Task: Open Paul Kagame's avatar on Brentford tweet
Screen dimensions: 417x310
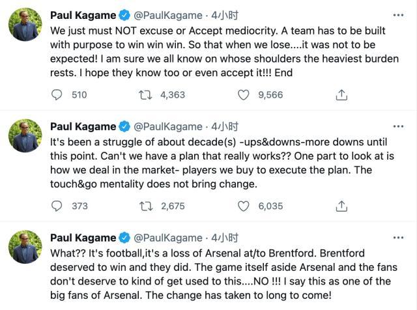Action: coord(25,247)
